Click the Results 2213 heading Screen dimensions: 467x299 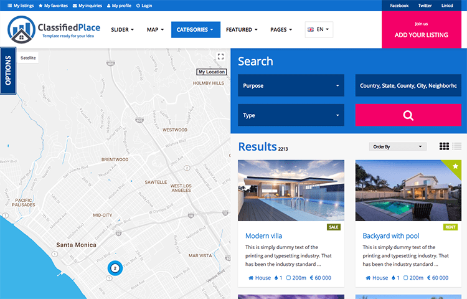point(263,147)
